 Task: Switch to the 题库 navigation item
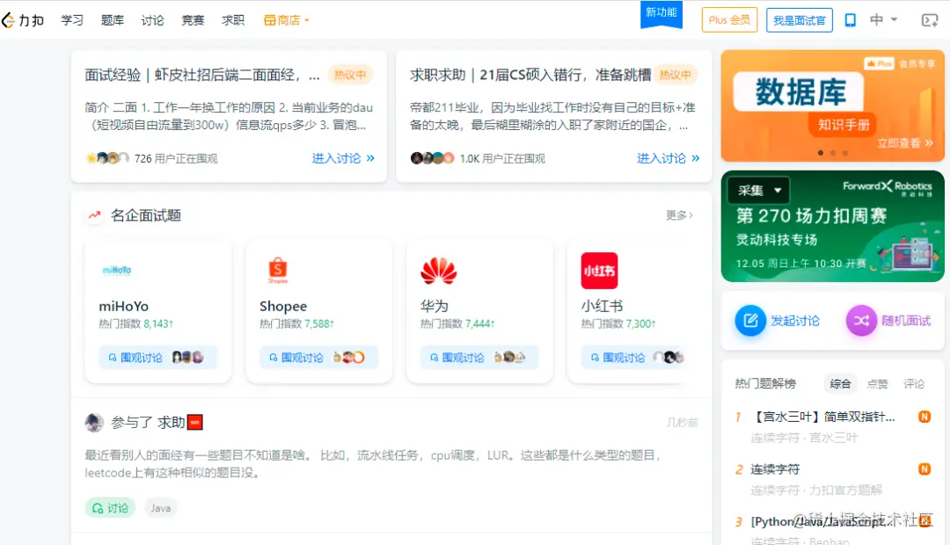pyautogui.click(x=112, y=18)
